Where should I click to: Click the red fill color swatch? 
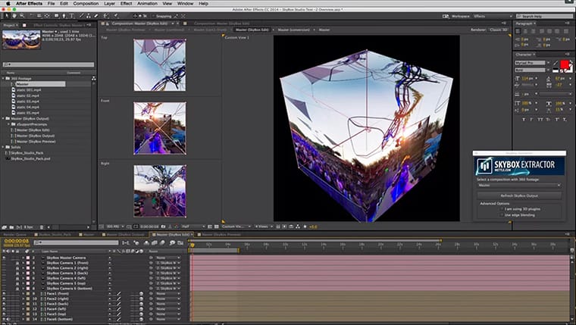point(565,65)
